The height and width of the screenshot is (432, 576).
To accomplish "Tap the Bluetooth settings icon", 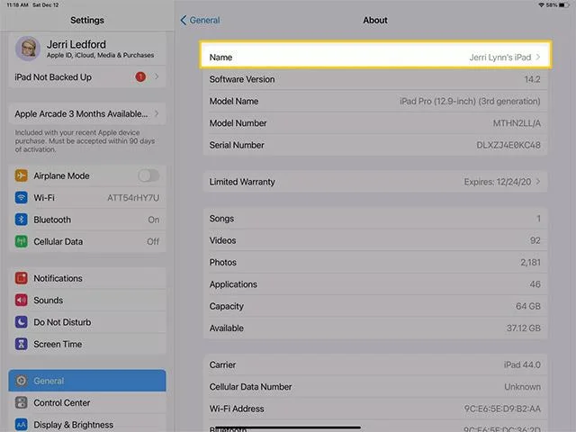I will tap(22, 220).
